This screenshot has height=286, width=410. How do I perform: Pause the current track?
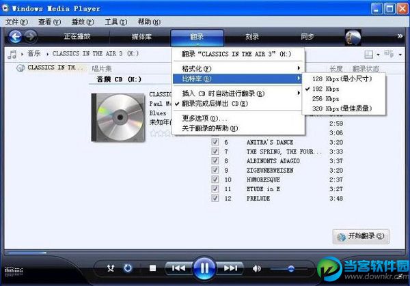coord(204,268)
